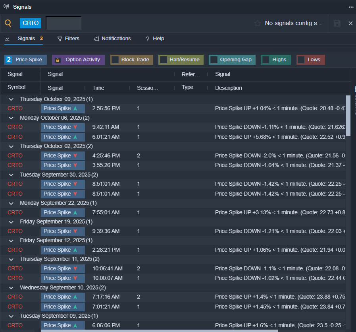Enable the Block Trade checkbox
The width and height of the screenshot is (356, 332).
click(115, 60)
